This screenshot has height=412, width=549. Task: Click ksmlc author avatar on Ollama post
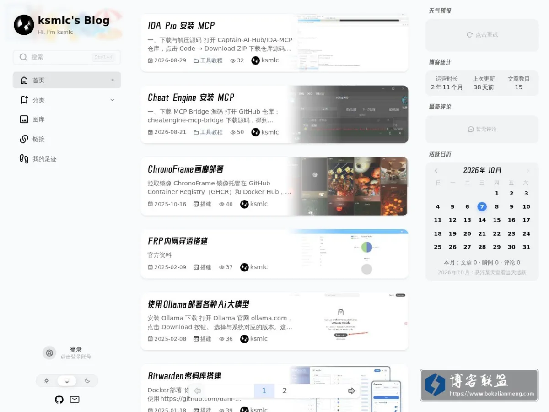pyautogui.click(x=245, y=339)
